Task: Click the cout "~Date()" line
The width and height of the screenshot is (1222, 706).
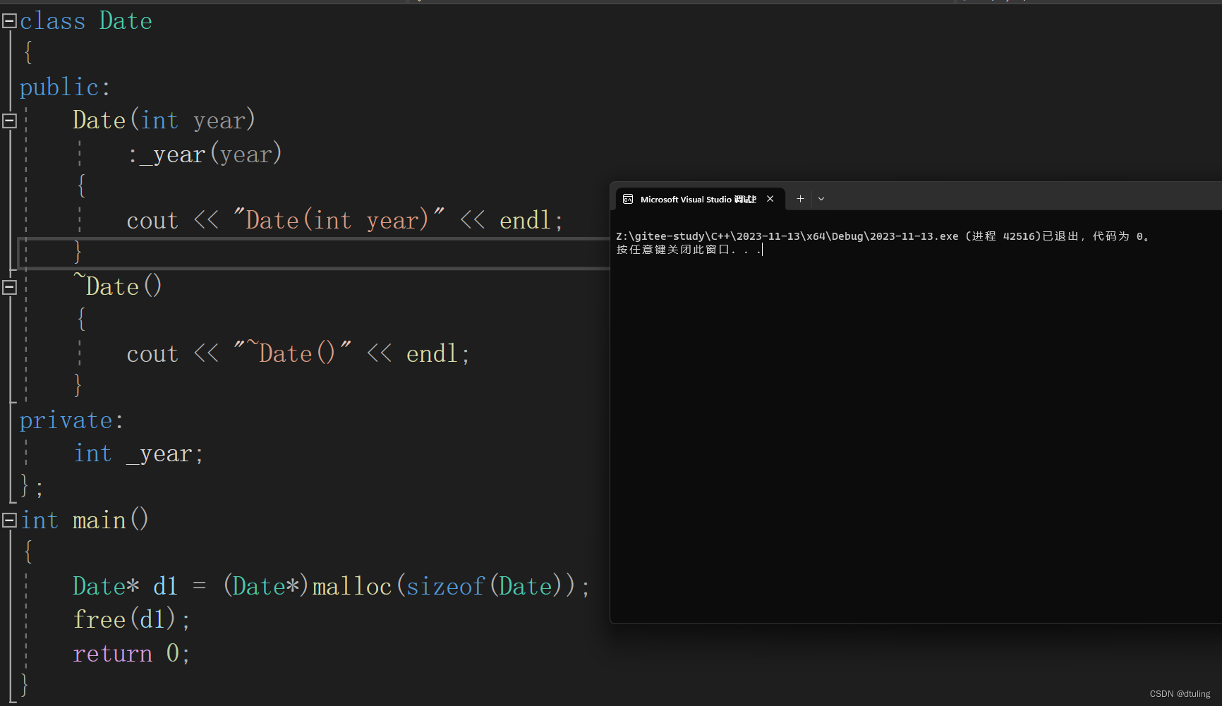Action: [x=298, y=353]
